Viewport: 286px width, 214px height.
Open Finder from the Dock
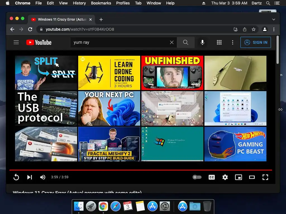tap(79, 206)
